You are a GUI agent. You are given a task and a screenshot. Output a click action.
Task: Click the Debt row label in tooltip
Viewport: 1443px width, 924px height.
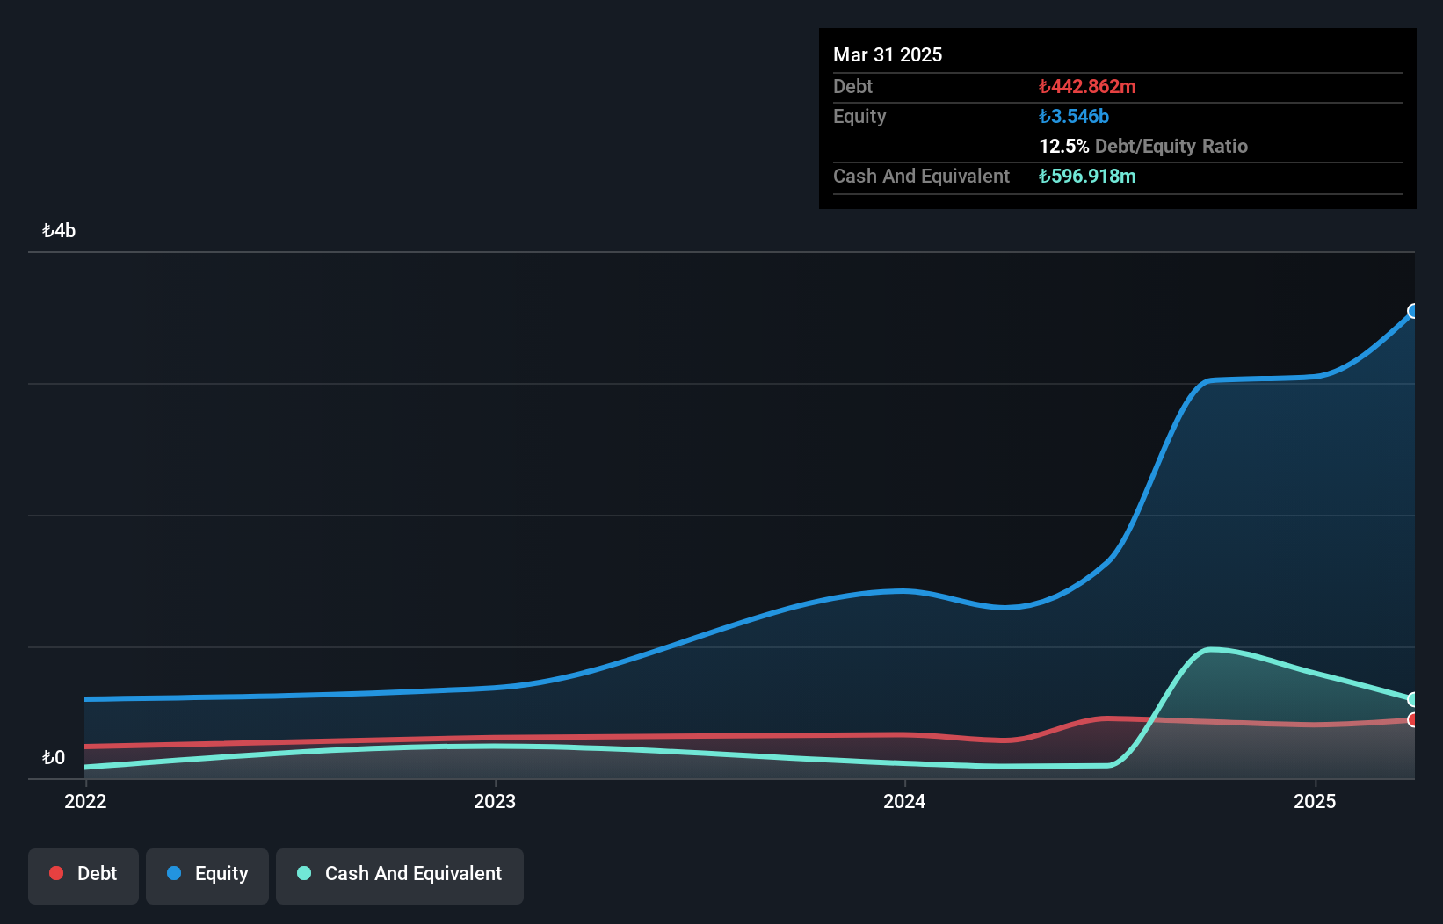click(x=852, y=86)
